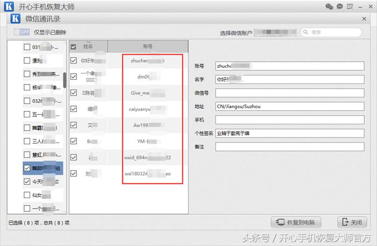Click the 恢复到电脑 button

(x=296, y=222)
